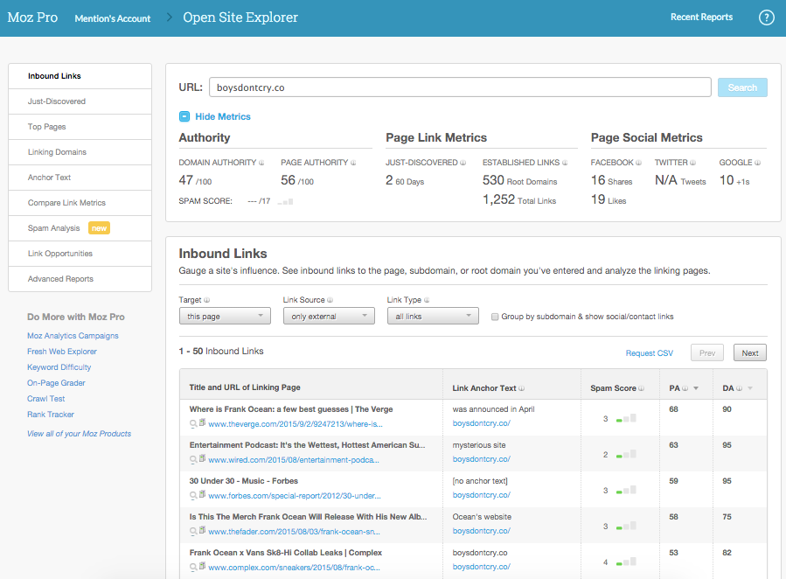Click the Hide Metrics link

pos(223,117)
